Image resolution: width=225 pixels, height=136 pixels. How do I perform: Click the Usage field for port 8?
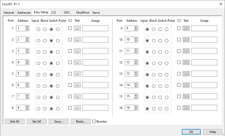point(95,108)
